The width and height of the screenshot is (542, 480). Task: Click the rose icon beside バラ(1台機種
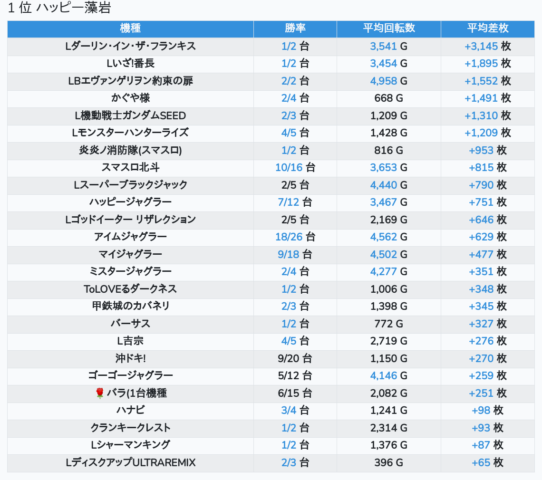[x=99, y=393]
